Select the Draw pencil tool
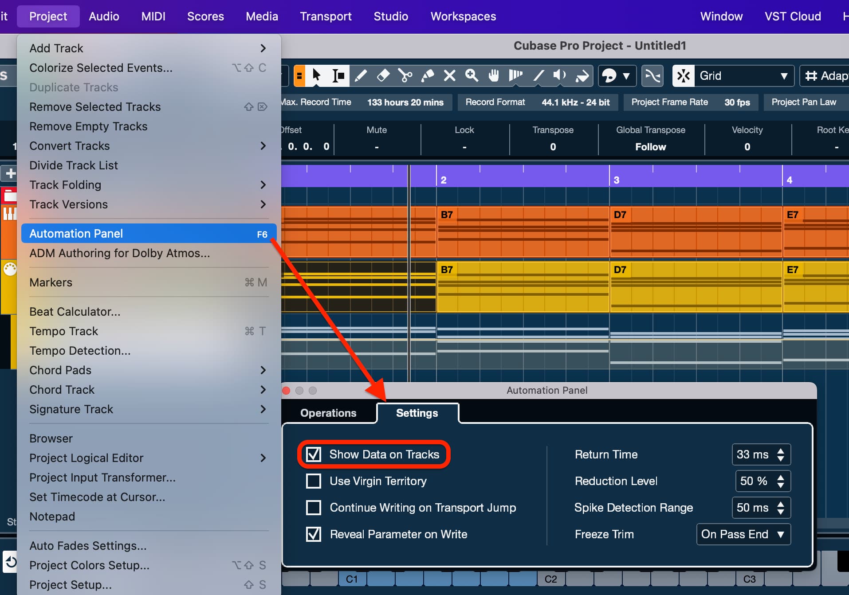The image size is (849, 595). pos(361,76)
